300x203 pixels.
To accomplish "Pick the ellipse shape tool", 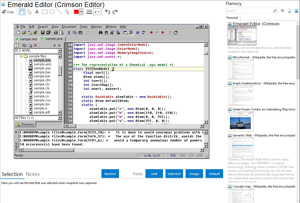I will click(52, 12).
